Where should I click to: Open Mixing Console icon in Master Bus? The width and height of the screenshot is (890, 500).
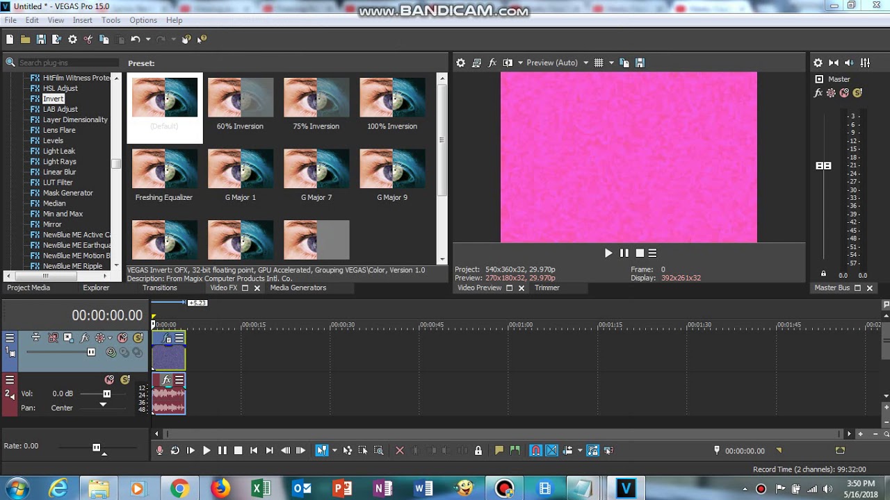point(866,62)
